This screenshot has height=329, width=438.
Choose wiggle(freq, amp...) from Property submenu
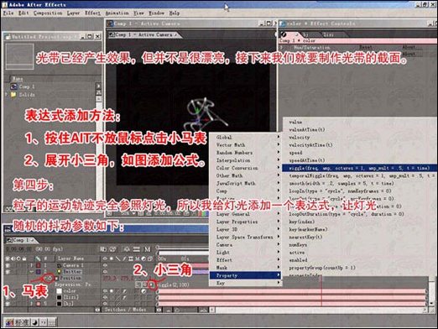(x=359, y=168)
